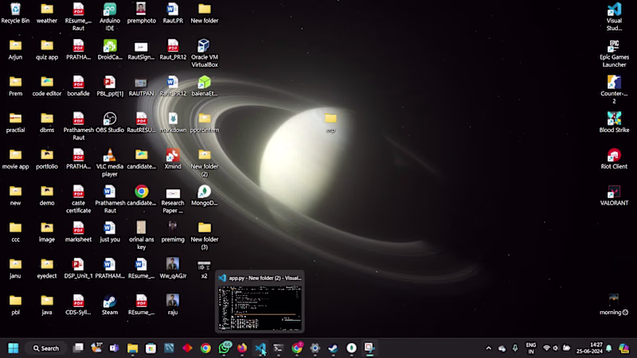
Task: Select the OBS Studio desktop shortcut
Action: [110, 123]
